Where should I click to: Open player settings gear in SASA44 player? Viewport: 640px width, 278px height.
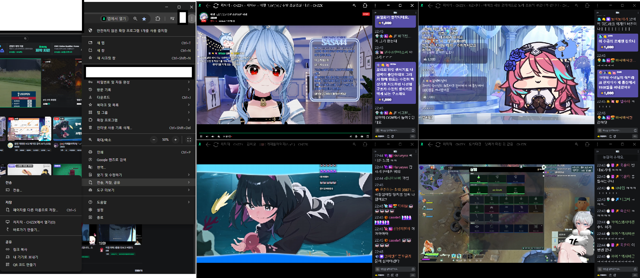(356, 136)
